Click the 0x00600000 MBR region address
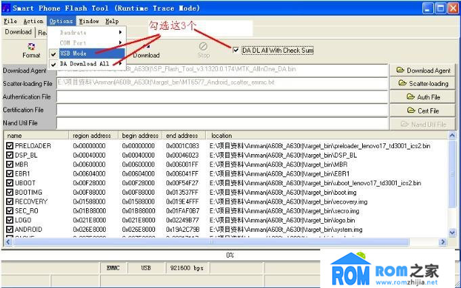This screenshot has height=288, width=461. point(89,164)
